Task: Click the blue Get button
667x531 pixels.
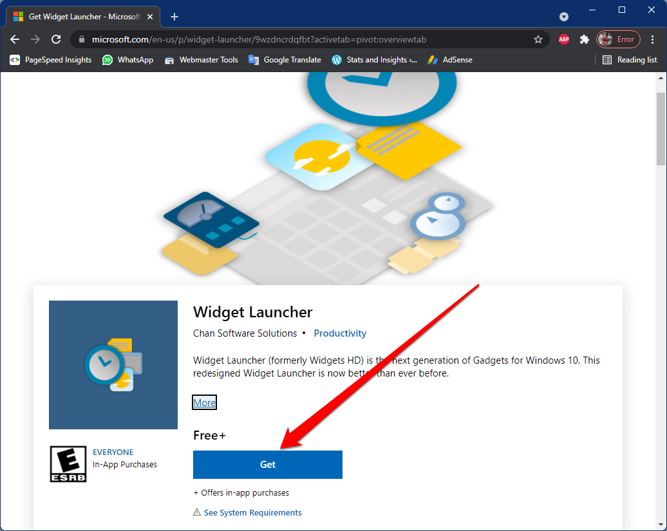Action: click(268, 464)
